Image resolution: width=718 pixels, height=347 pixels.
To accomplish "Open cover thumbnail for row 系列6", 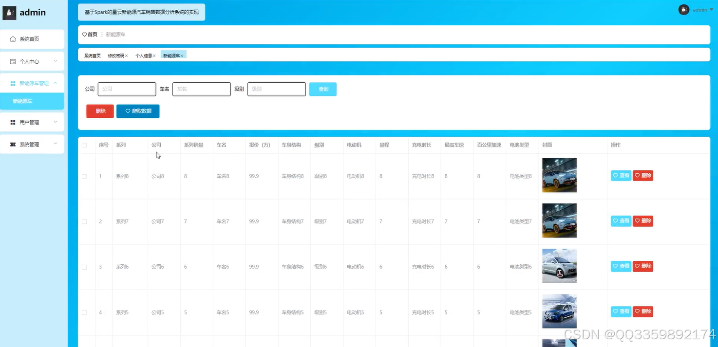I will [x=559, y=266].
